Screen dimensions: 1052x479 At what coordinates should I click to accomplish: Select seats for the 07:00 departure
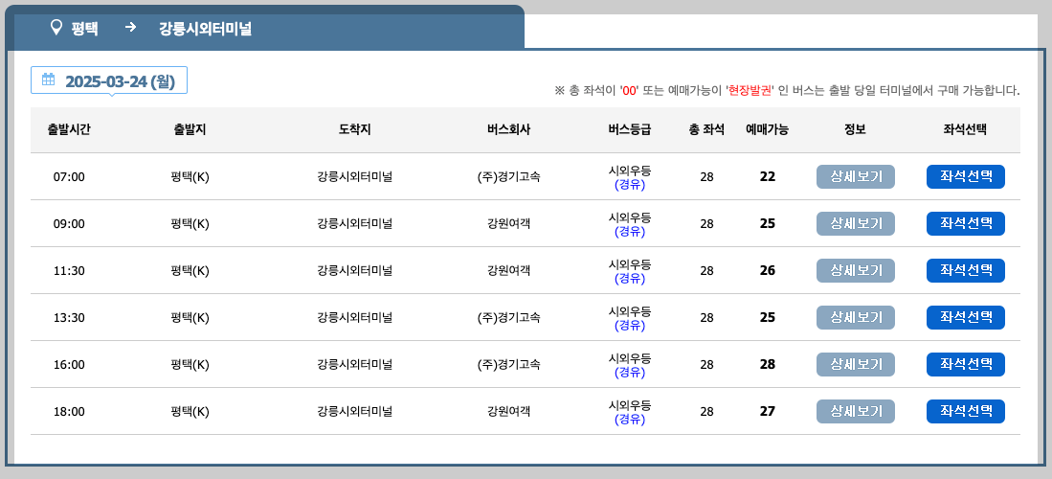point(966,176)
